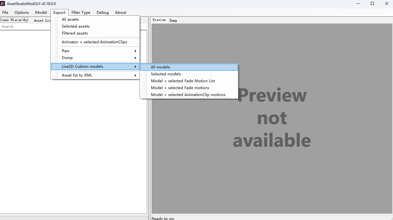
Task: Select the Filtered assets export option
Action: 75,33
